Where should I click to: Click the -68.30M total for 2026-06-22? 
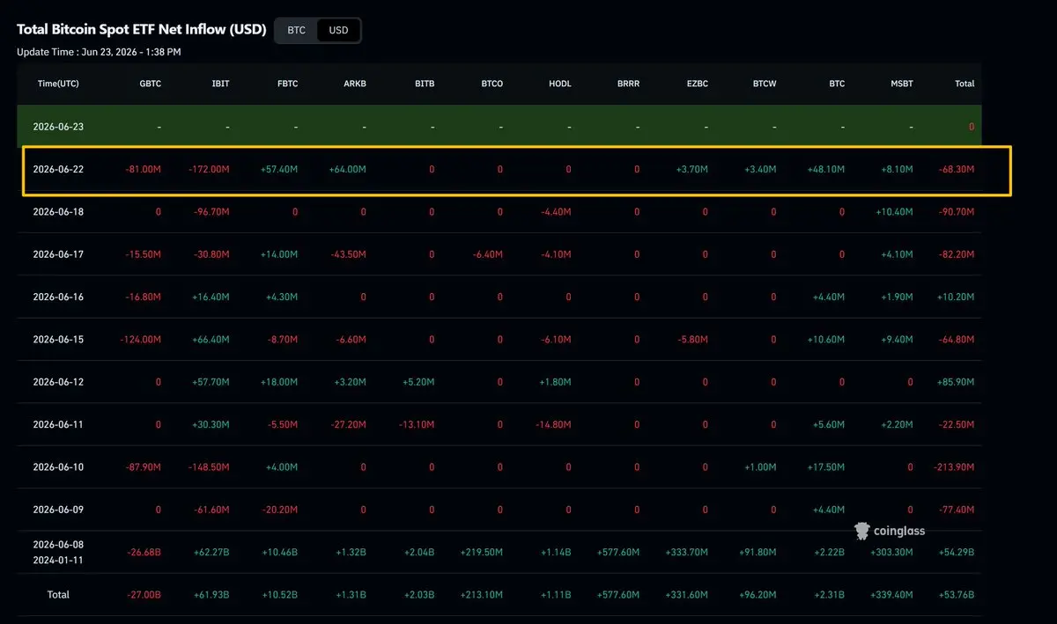[x=957, y=169]
